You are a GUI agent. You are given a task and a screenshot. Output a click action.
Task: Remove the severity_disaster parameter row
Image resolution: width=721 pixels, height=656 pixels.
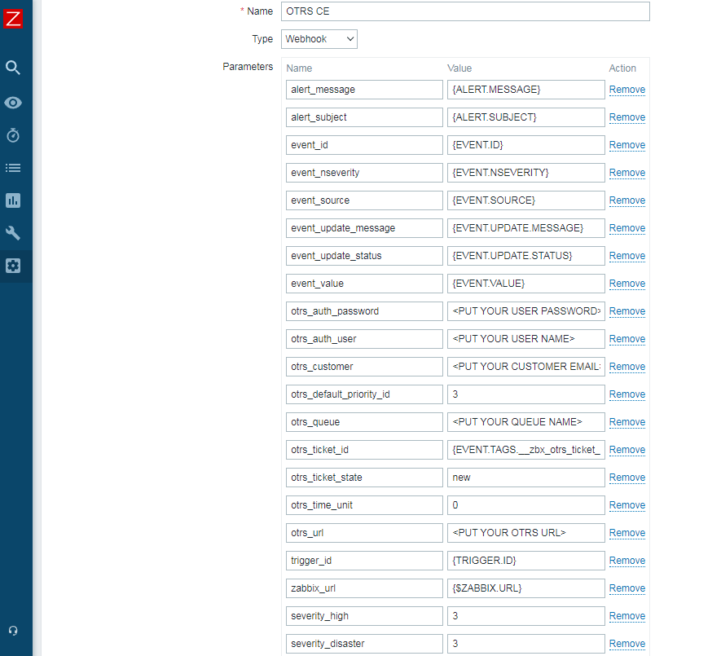626,644
